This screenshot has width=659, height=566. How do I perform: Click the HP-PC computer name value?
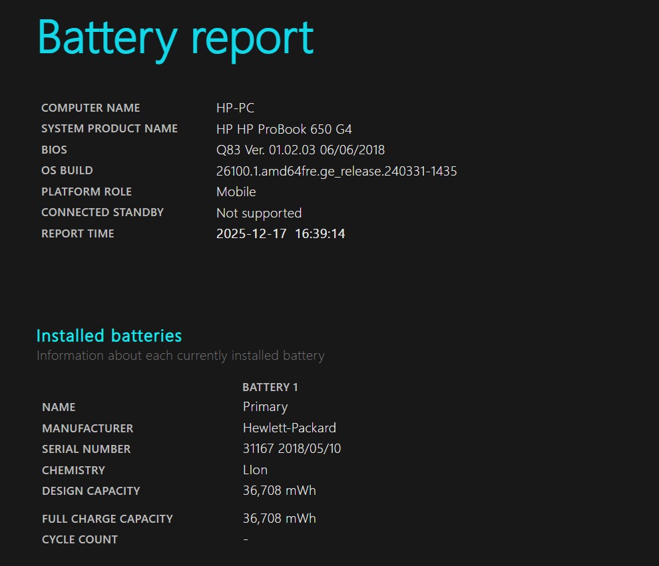click(235, 108)
